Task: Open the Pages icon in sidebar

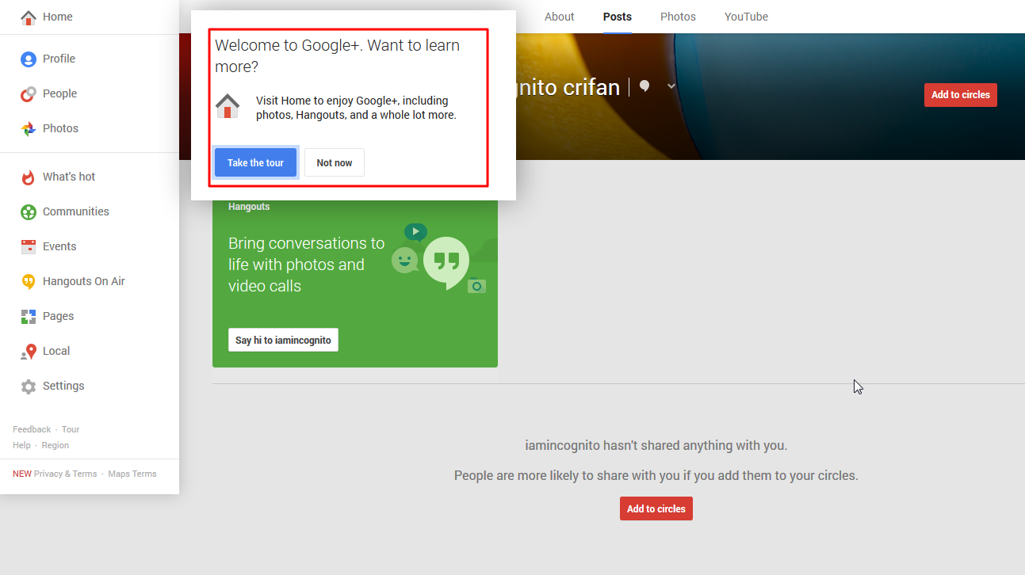Action: pos(29,316)
